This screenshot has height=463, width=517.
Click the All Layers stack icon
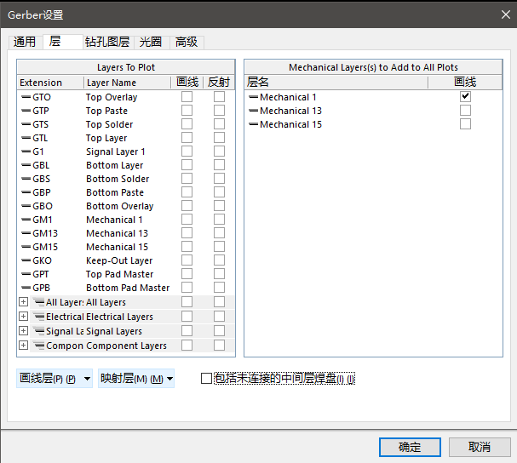tap(39, 302)
